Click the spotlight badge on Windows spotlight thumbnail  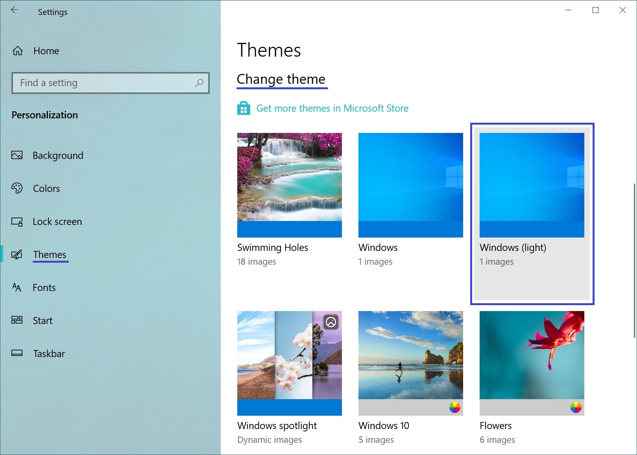[x=331, y=322]
